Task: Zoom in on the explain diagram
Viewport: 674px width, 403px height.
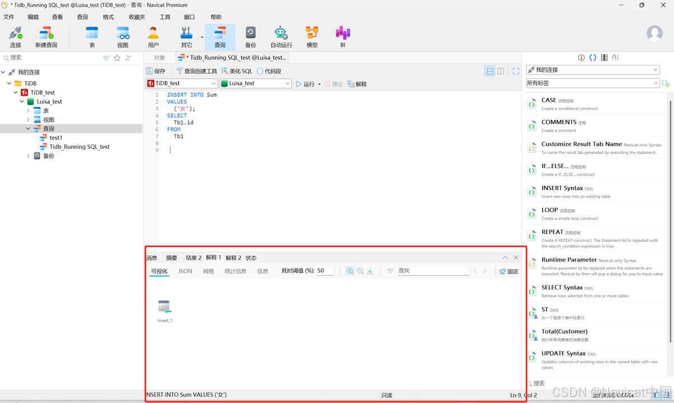Action: click(350, 271)
